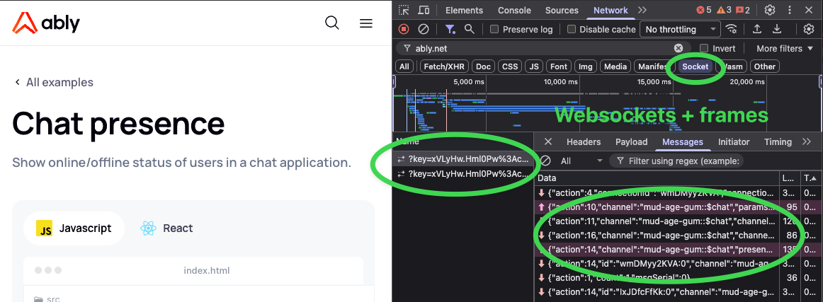The height and width of the screenshot is (302, 823).
Task: Select the first ?key=xVLyHw websocket request
Action: click(463, 159)
